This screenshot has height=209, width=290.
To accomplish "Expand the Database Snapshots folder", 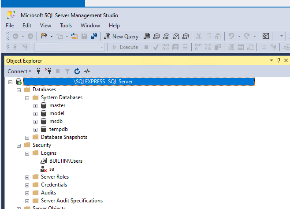I will pos(27,138).
